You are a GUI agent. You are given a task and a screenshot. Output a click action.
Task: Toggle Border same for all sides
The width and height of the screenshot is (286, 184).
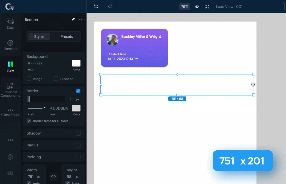tap(29, 121)
